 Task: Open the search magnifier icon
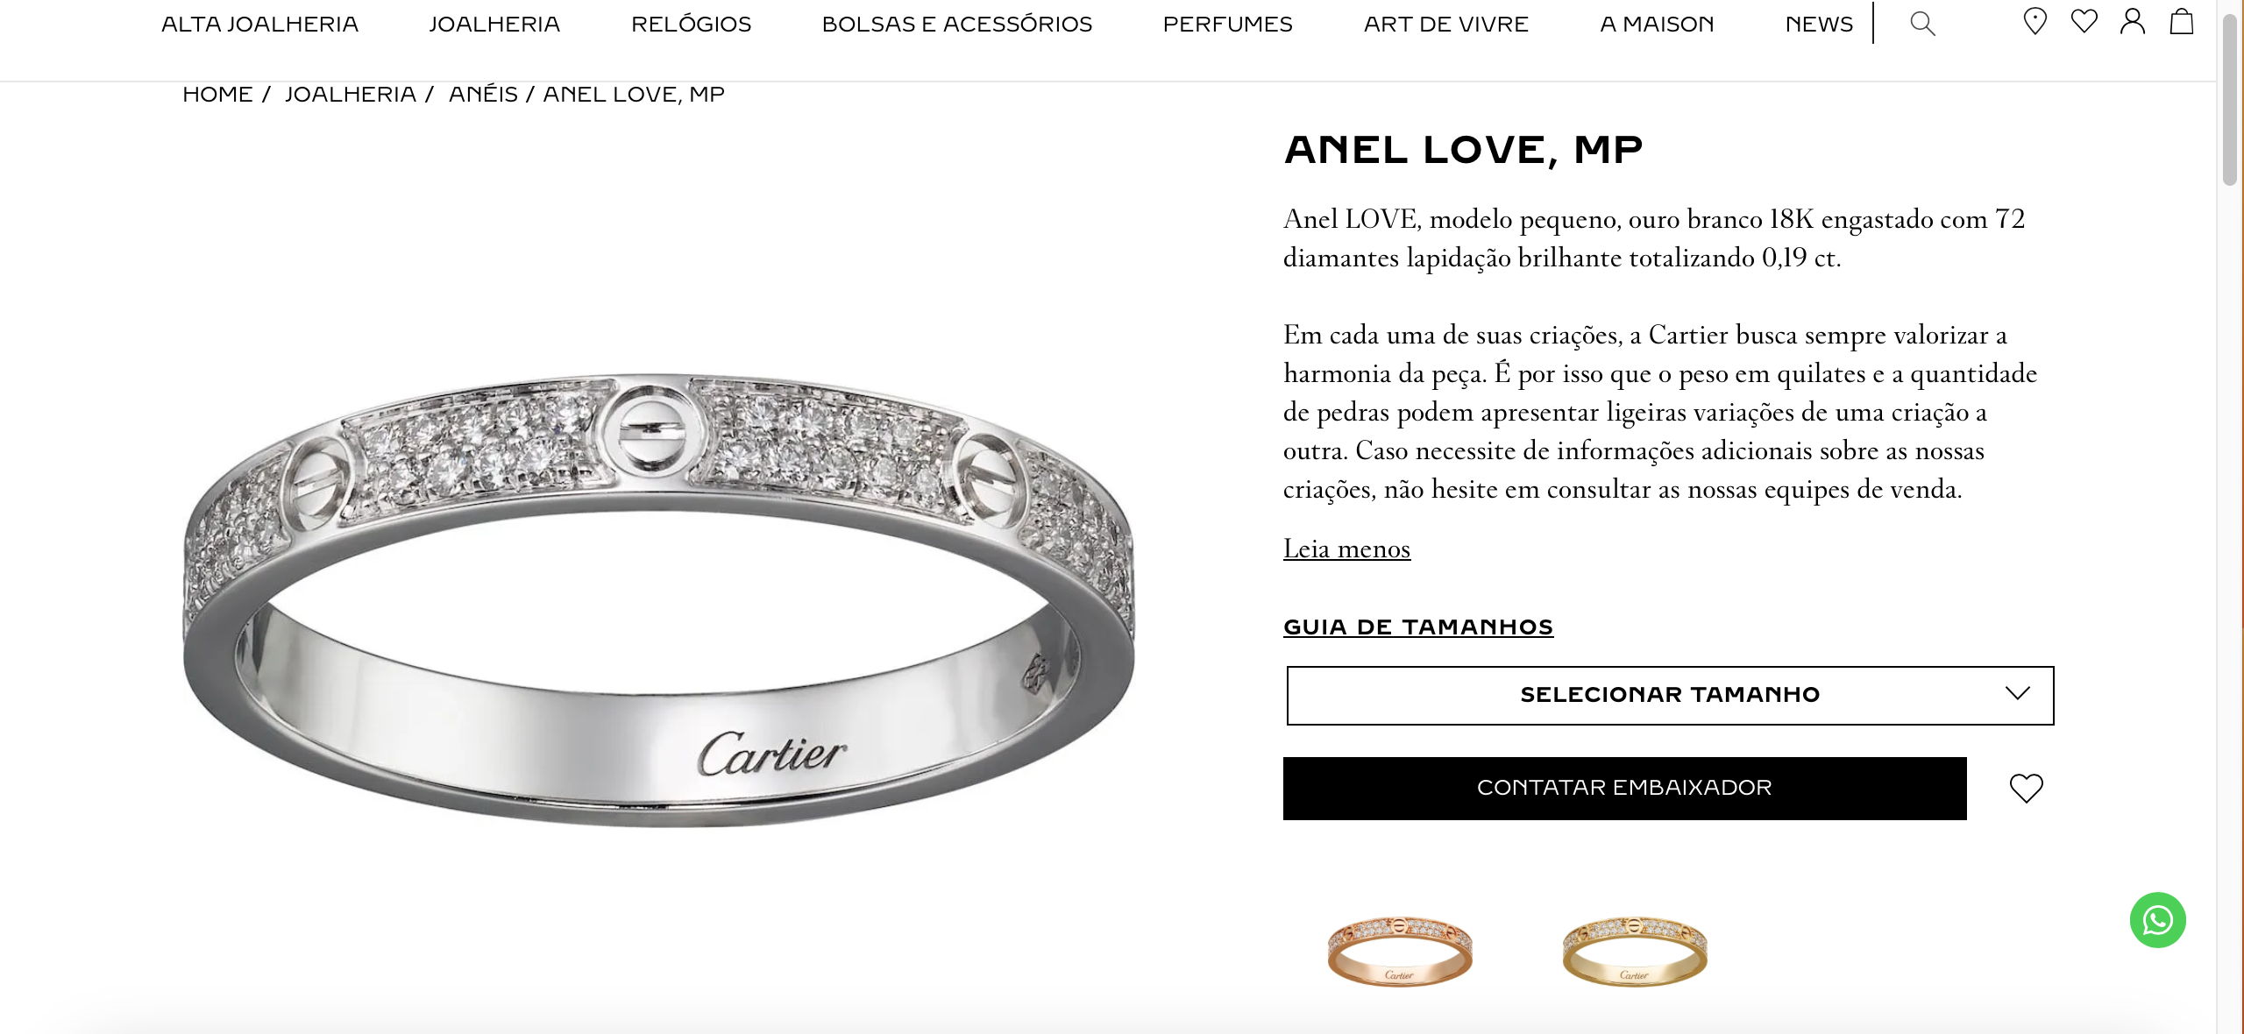click(x=1922, y=24)
